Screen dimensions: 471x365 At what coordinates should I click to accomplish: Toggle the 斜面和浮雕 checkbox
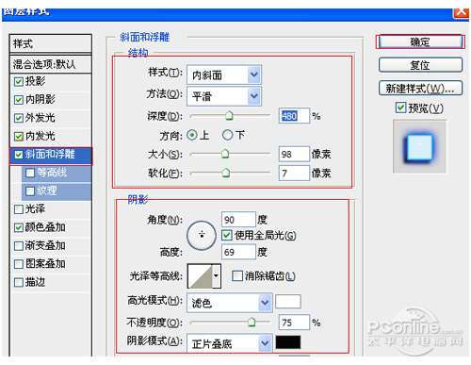(x=19, y=155)
